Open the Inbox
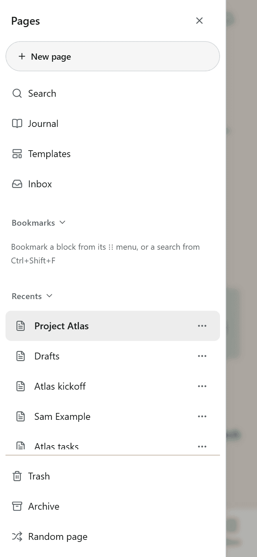Image resolution: width=257 pixels, height=557 pixels. coord(113,184)
